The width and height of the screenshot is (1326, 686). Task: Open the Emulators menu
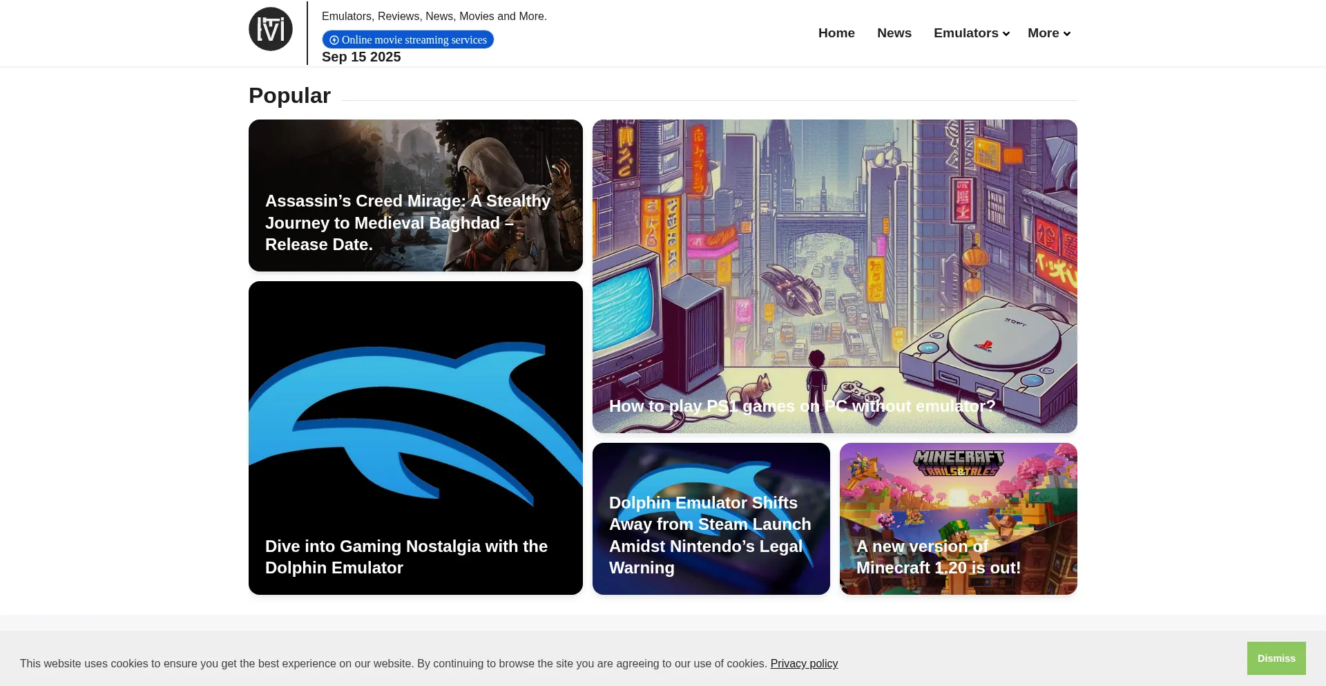965,33
